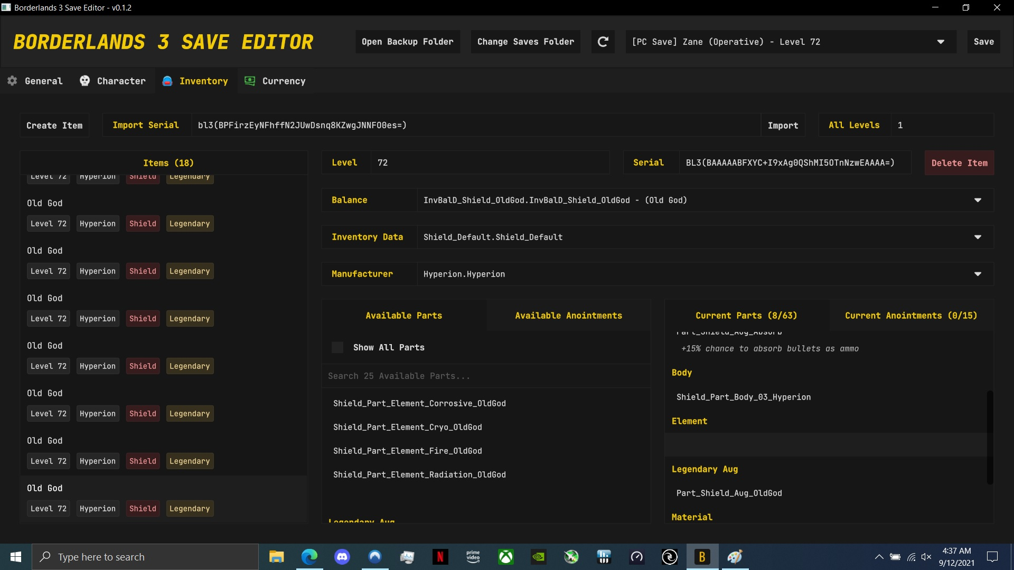Click the Borderlands 3 Save Editor taskbar icon

point(702,557)
